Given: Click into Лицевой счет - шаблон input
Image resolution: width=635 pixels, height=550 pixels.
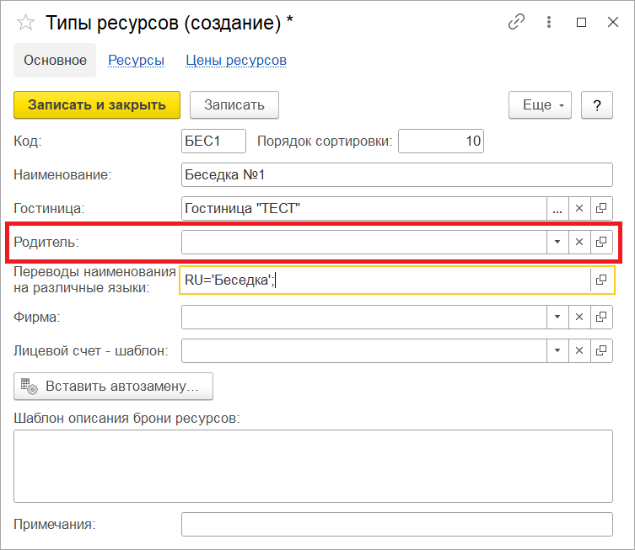Looking at the screenshot, I should [x=364, y=350].
